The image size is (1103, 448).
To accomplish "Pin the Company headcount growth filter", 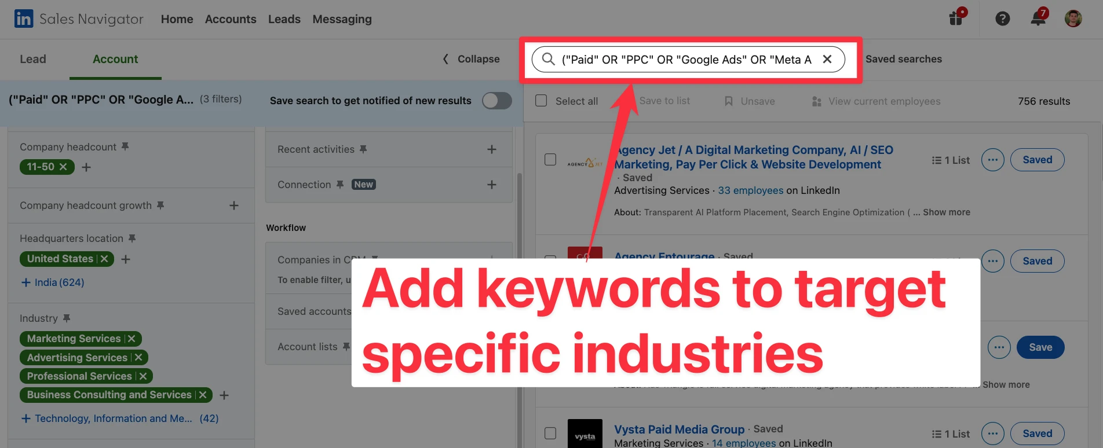I will coord(160,205).
